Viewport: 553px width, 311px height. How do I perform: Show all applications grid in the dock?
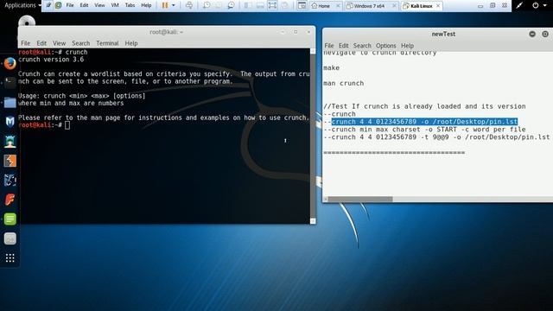[x=10, y=258]
